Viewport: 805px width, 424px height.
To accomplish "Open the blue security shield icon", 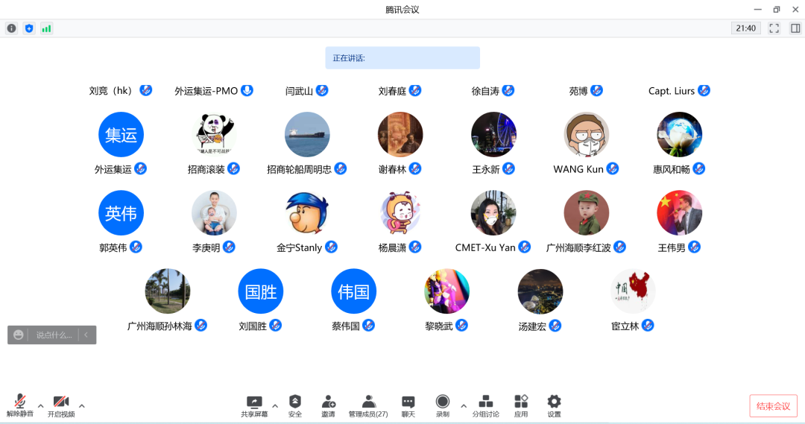I will [29, 28].
